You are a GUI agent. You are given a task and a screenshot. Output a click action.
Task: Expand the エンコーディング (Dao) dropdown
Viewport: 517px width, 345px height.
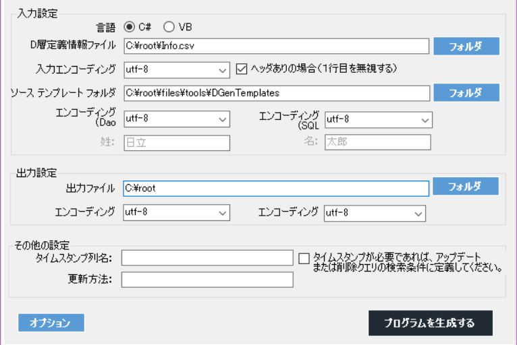coord(177,119)
